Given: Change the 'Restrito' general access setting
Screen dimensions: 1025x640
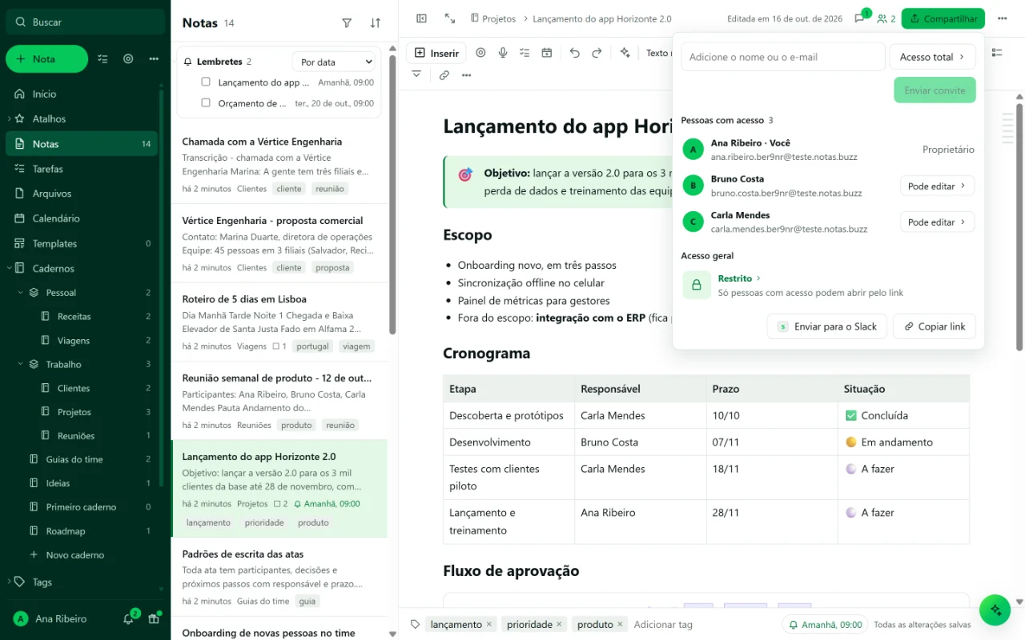Looking at the screenshot, I should pyautogui.click(x=739, y=278).
